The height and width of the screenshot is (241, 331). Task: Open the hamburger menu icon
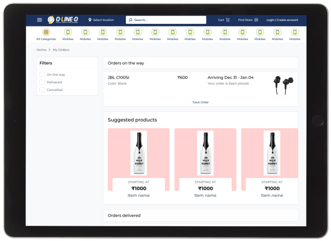(x=40, y=20)
